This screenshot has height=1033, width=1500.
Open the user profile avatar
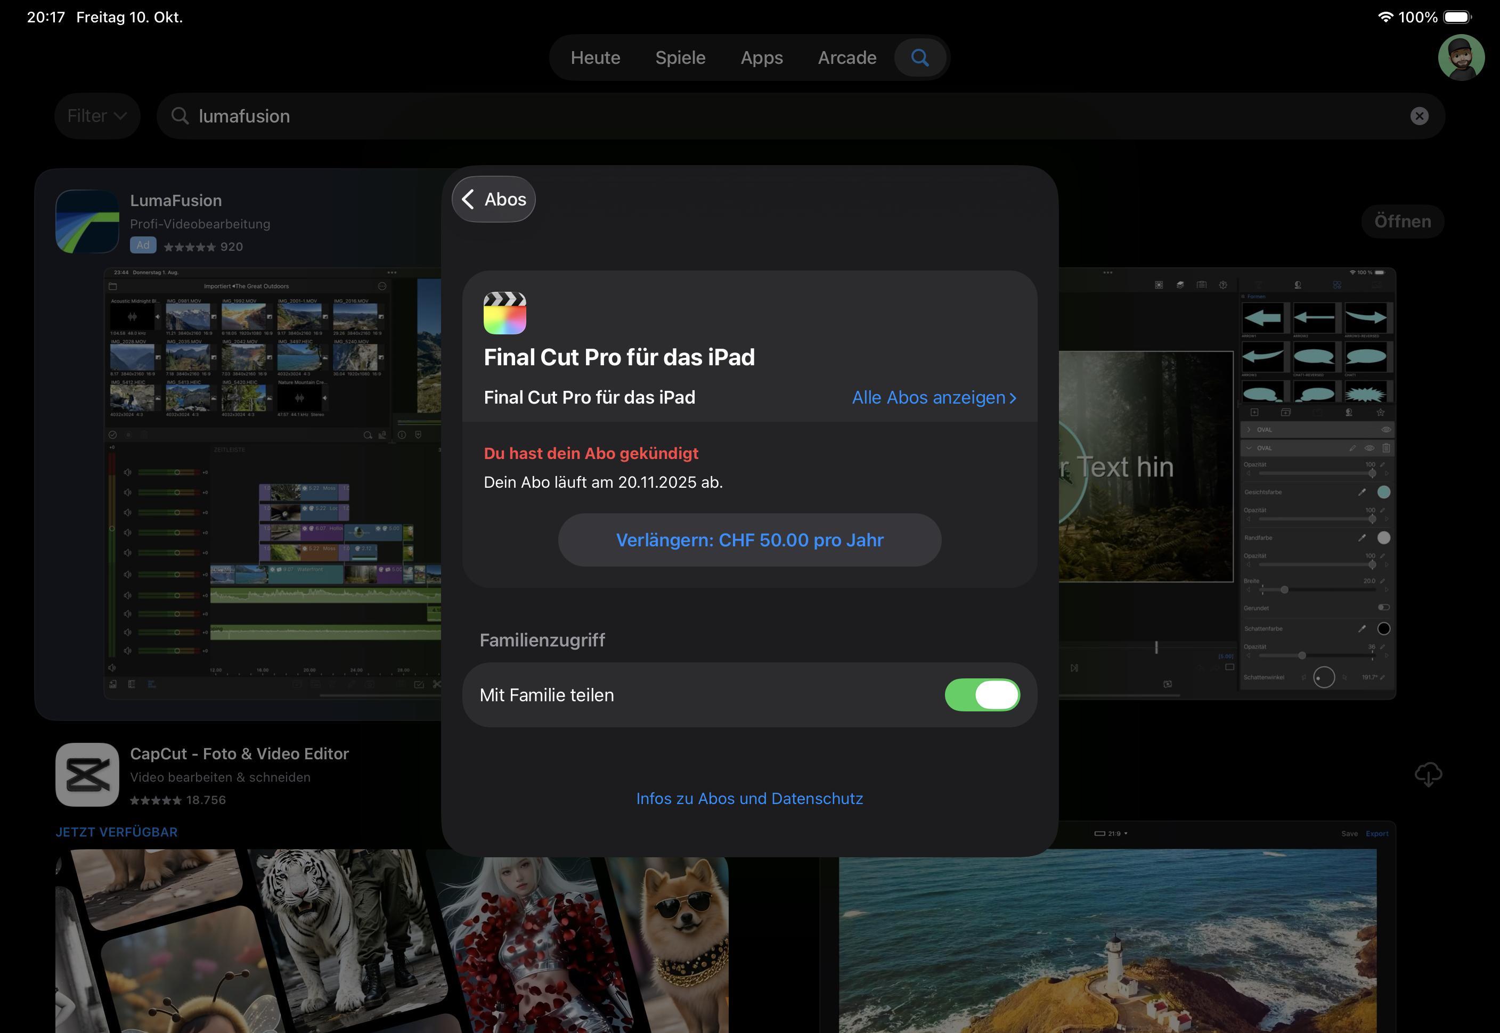(1461, 58)
